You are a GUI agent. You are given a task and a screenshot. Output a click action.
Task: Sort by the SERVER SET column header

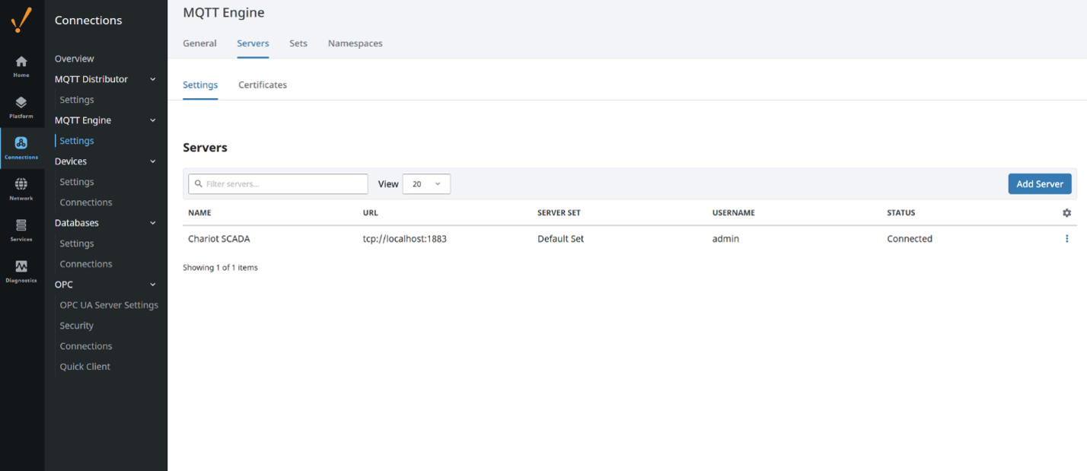[x=559, y=213]
